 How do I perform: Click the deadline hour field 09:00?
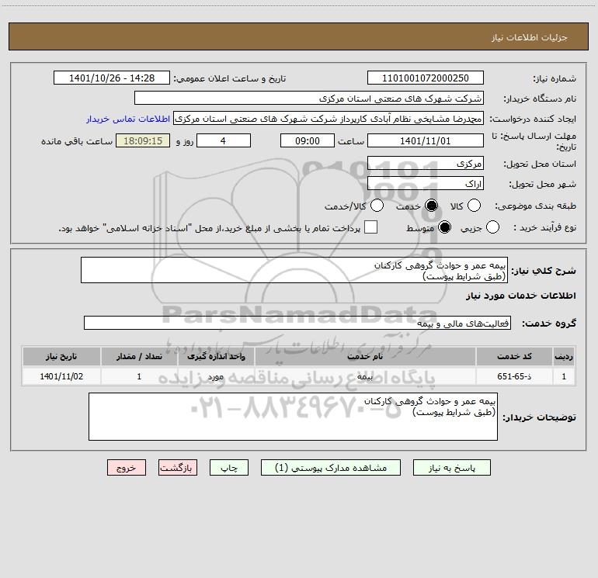308,140
